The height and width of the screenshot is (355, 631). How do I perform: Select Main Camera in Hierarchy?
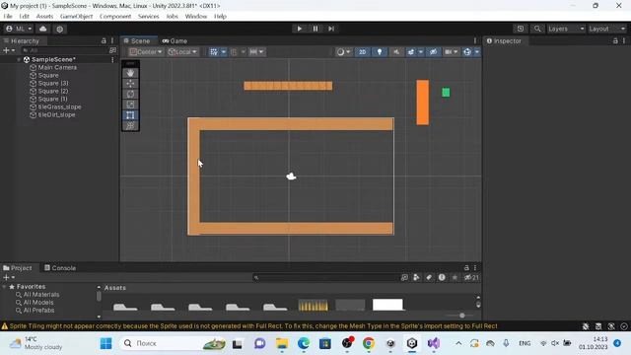[x=57, y=67]
